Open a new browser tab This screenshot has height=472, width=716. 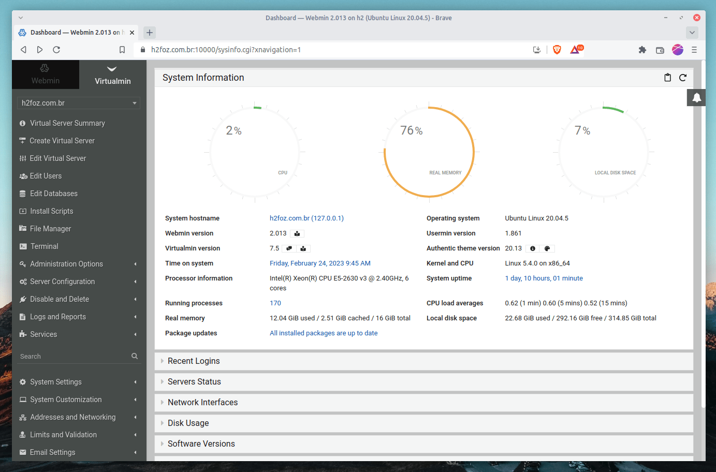point(150,33)
